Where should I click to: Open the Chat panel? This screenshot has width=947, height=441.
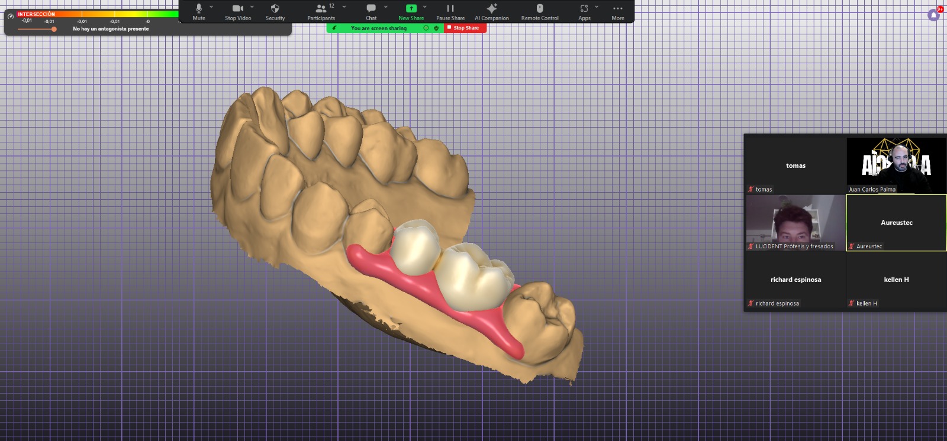point(371,11)
